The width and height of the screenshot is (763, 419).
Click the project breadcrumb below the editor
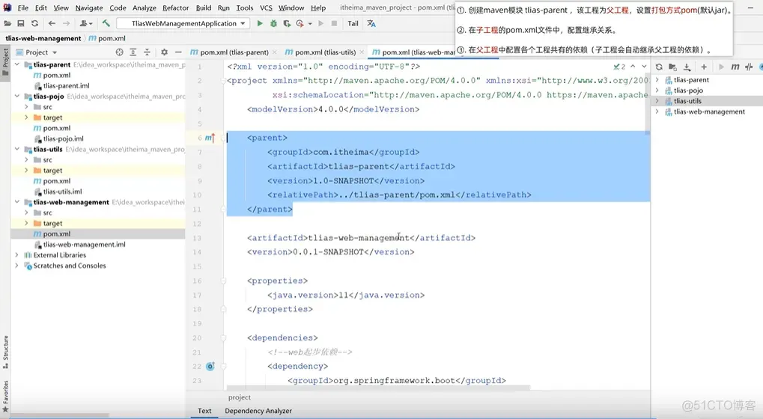pyautogui.click(x=240, y=397)
